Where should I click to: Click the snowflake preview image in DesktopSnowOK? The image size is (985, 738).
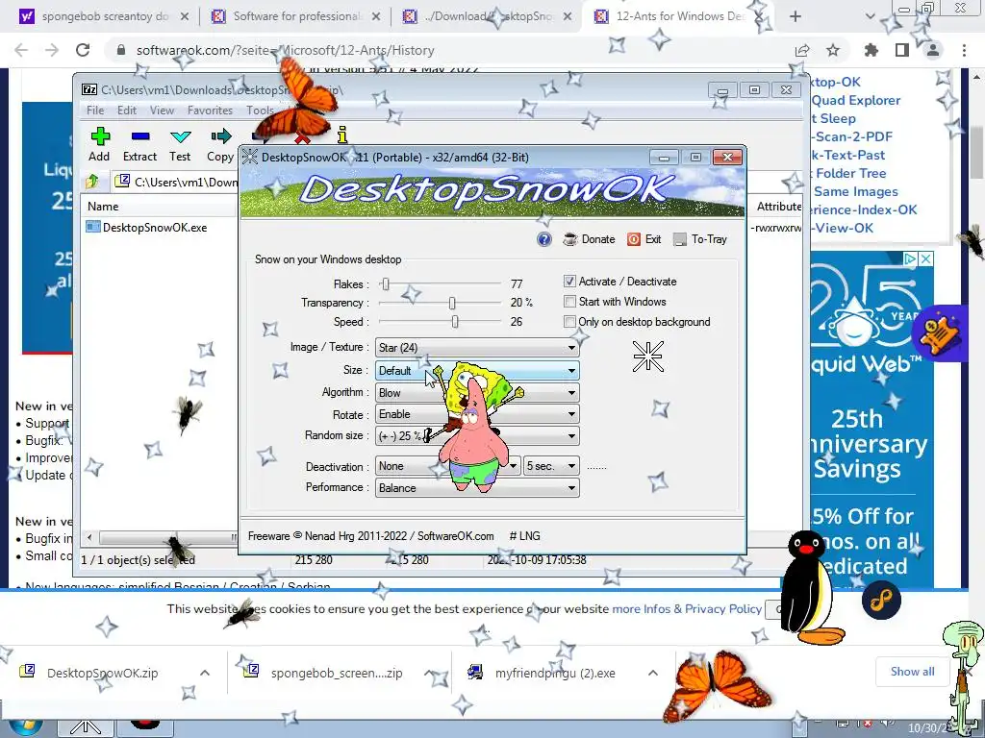point(647,357)
